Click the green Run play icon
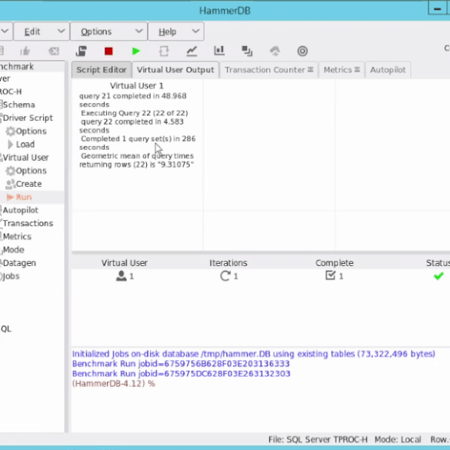450x450 pixels. click(x=135, y=51)
